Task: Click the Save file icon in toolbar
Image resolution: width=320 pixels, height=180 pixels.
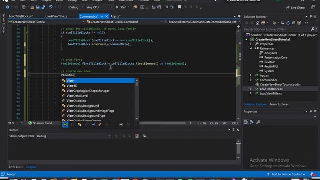Action: [x=38, y=7]
